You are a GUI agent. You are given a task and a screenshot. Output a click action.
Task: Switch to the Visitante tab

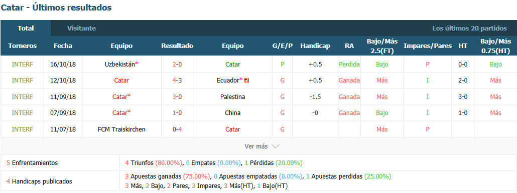point(81,28)
